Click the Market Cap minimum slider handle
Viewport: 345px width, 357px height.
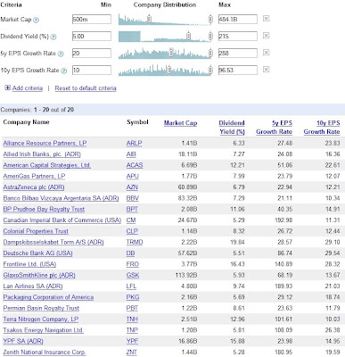(x=149, y=20)
